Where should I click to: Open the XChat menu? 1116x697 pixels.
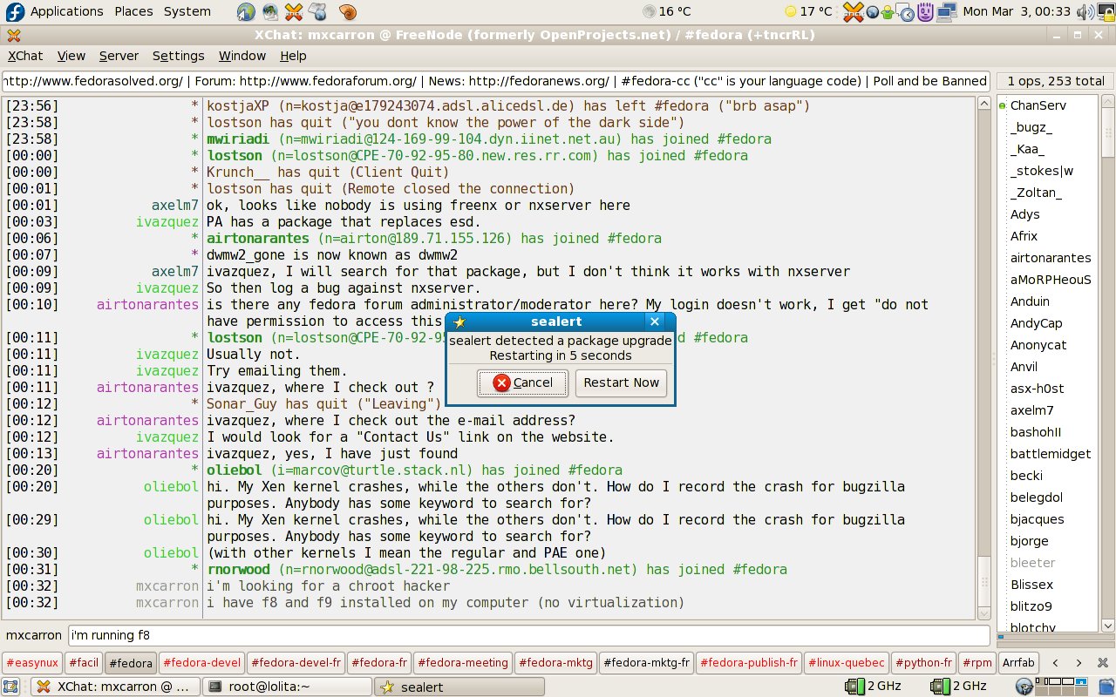coord(25,56)
